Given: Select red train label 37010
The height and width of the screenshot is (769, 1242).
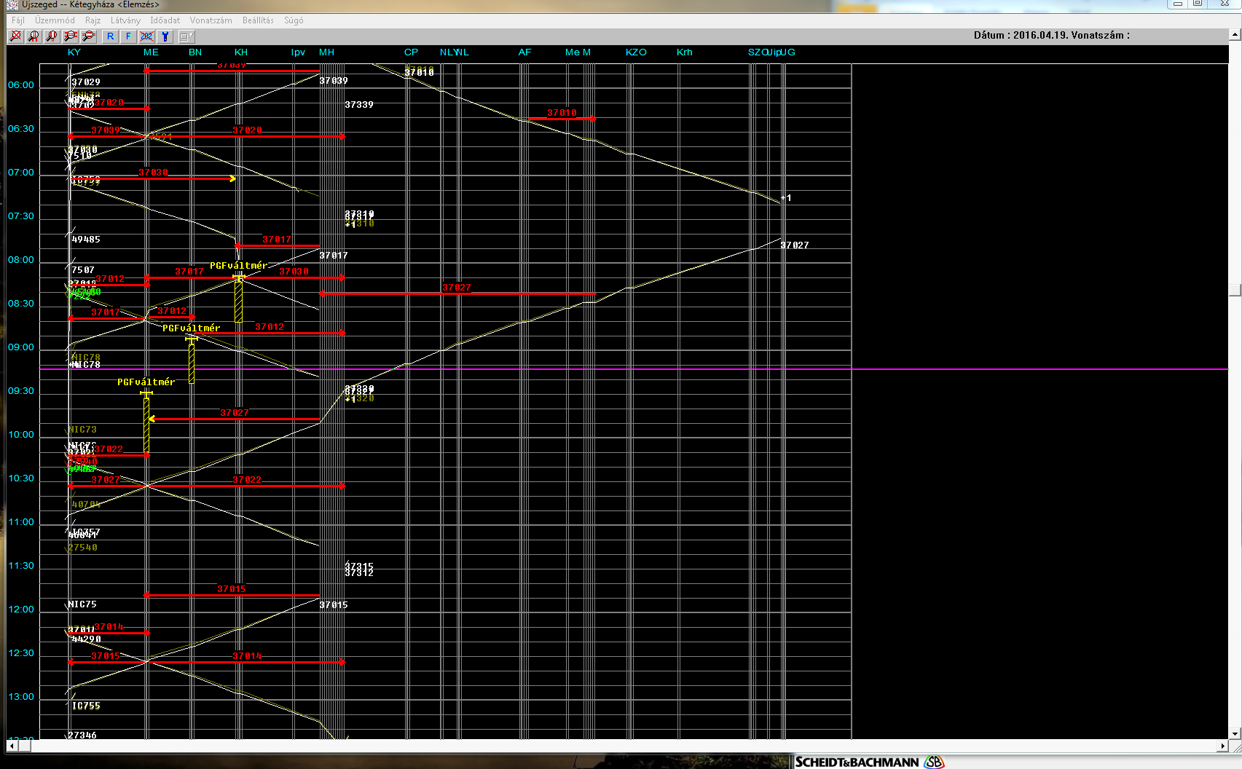Looking at the screenshot, I should coord(562,113).
